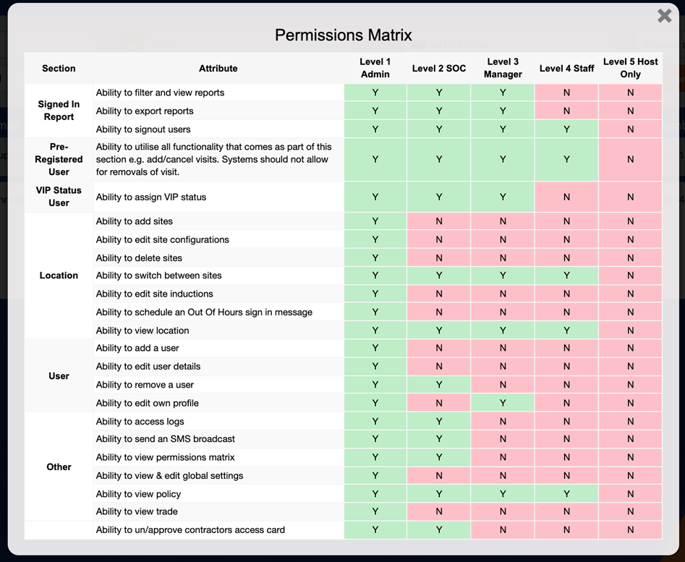Click the Level 2 SOC column header
Screen dimensions: 685x562
[439, 68]
